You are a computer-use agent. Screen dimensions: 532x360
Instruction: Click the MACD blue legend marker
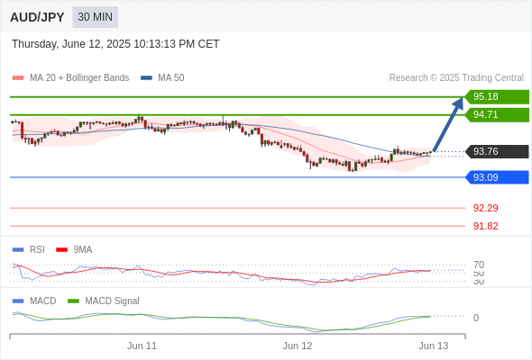(18, 301)
